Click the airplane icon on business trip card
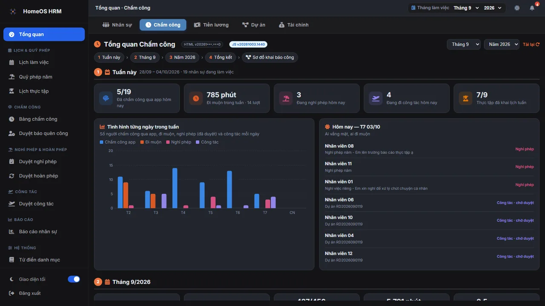 pos(376,98)
